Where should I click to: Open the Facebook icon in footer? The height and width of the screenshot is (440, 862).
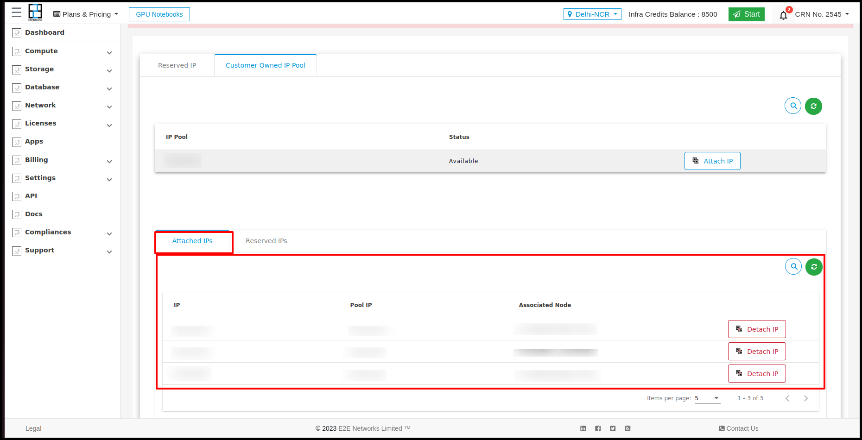tap(598, 428)
